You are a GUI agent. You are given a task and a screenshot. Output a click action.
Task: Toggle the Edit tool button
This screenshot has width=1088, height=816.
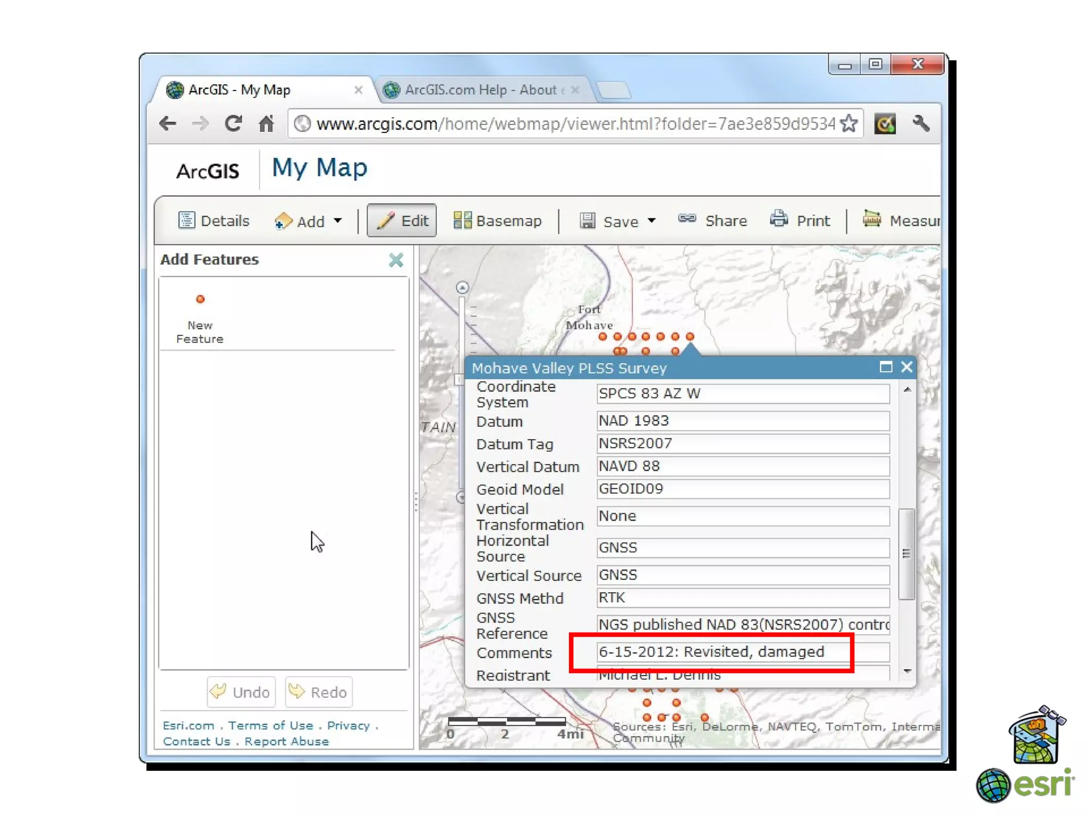(x=402, y=220)
